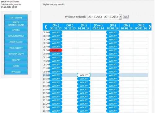Open the Wyszukiwarka search page
Screen dimensions: 155x113
pyautogui.click(x=16, y=36)
